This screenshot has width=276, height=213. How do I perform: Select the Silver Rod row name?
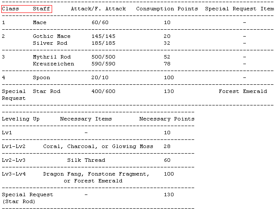pos(50,43)
